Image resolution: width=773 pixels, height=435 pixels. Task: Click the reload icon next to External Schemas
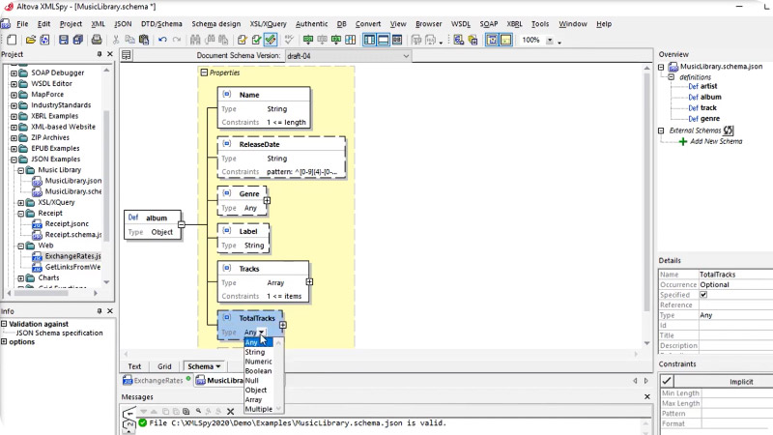729,130
